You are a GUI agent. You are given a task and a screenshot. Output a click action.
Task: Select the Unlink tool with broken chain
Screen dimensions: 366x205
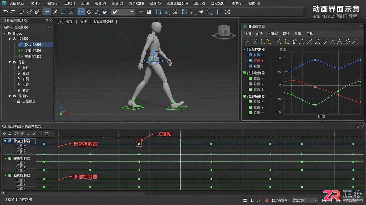tap(29, 12)
